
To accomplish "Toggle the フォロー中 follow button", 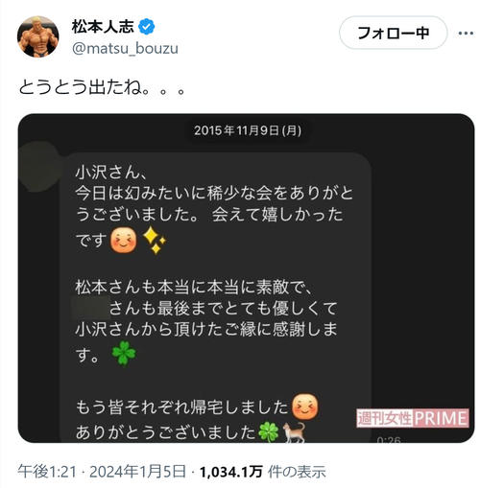I will 393,33.
